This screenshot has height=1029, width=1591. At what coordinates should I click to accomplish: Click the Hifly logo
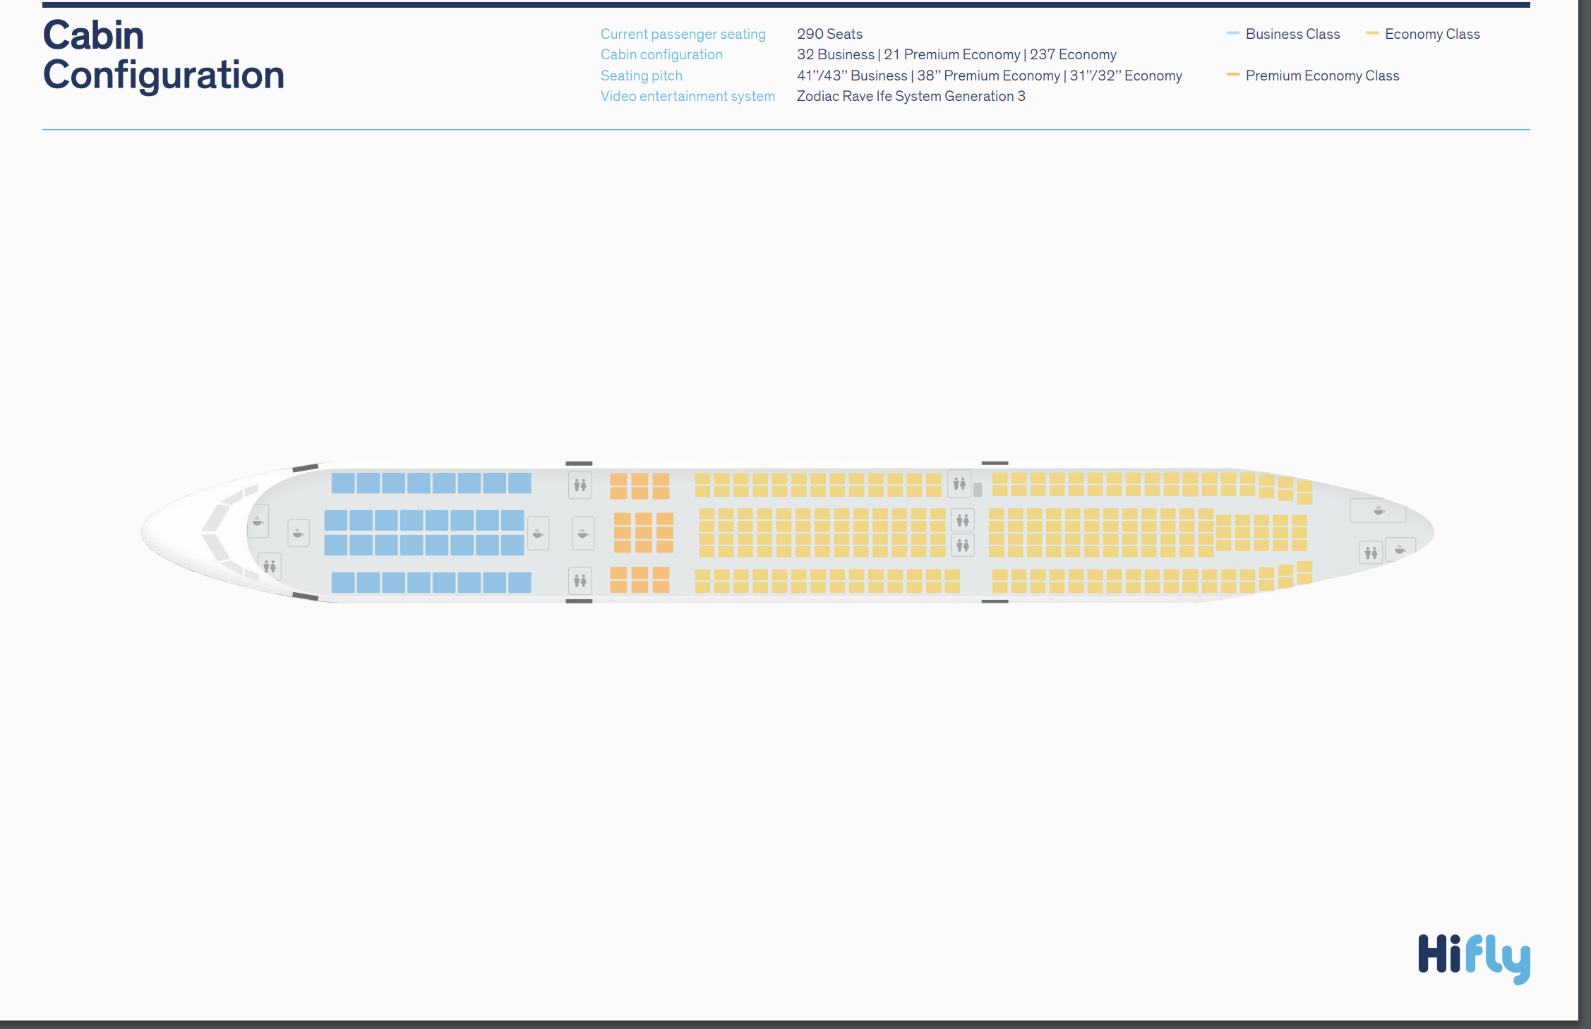point(1474,958)
